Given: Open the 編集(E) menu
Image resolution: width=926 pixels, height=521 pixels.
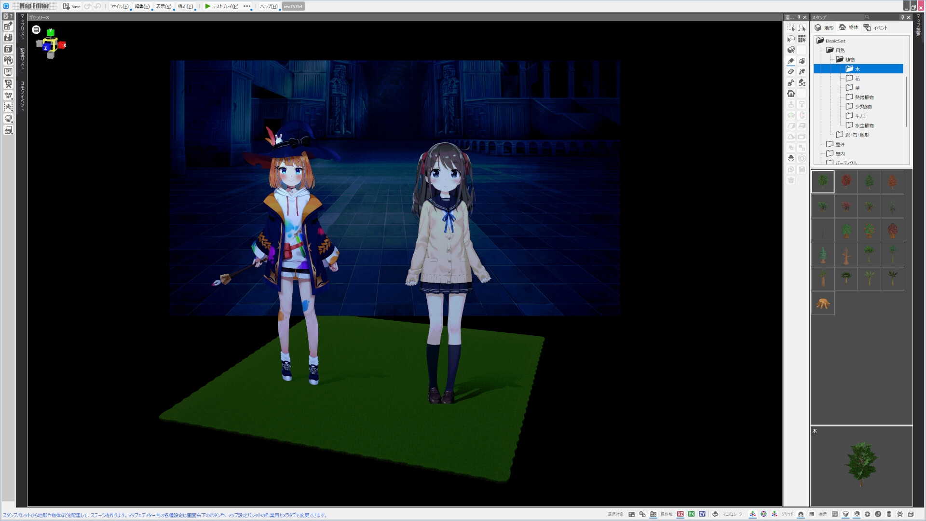Looking at the screenshot, I should click(x=142, y=6).
